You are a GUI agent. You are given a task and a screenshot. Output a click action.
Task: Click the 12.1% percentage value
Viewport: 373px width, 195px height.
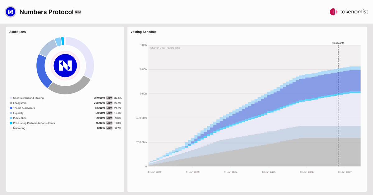(118, 113)
